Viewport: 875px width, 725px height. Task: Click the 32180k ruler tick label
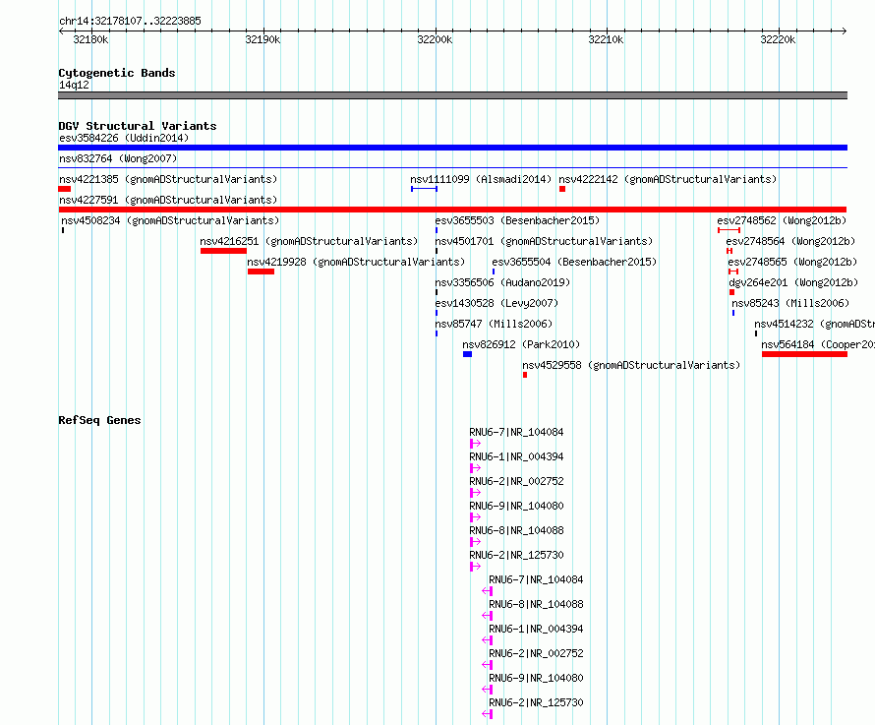click(90, 39)
